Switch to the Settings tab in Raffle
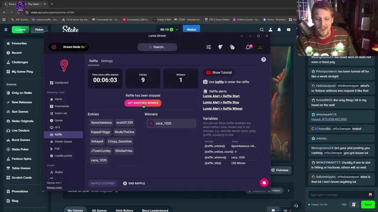Viewport: 378px width, 212px height. (107, 61)
